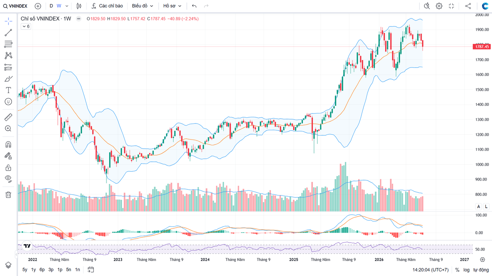Viewport: 492px width, 276px height.
Task: Select the crosshair cursor tool
Action: pos(8,21)
